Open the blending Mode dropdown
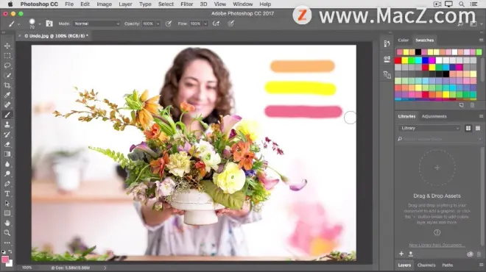This screenshot has width=486, height=272. [x=96, y=24]
